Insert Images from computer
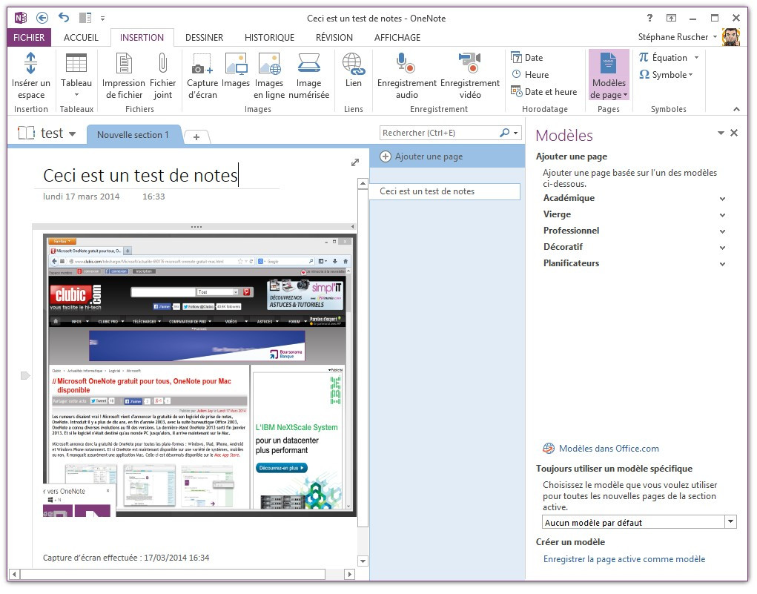Image resolution: width=757 pixels, height=594 pixels. (x=236, y=70)
